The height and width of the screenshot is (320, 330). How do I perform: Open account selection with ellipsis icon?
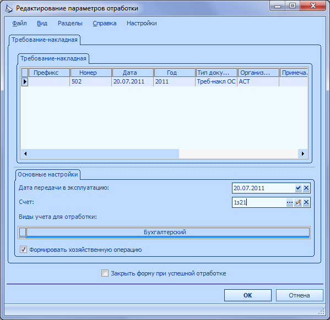point(290,202)
